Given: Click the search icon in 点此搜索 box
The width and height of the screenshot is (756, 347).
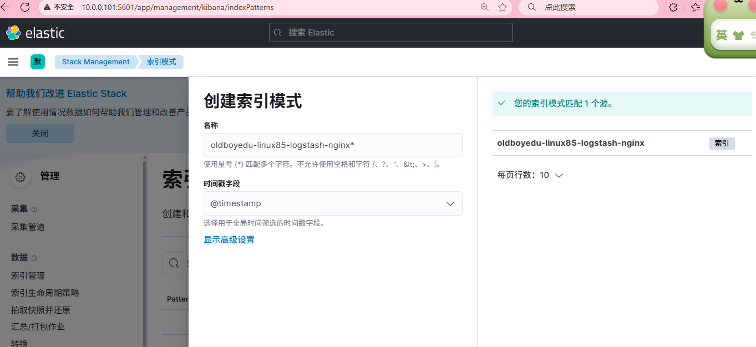Looking at the screenshot, I should pyautogui.click(x=532, y=7).
